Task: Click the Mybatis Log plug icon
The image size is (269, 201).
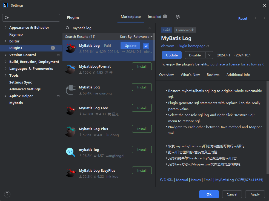Action: [71, 90]
